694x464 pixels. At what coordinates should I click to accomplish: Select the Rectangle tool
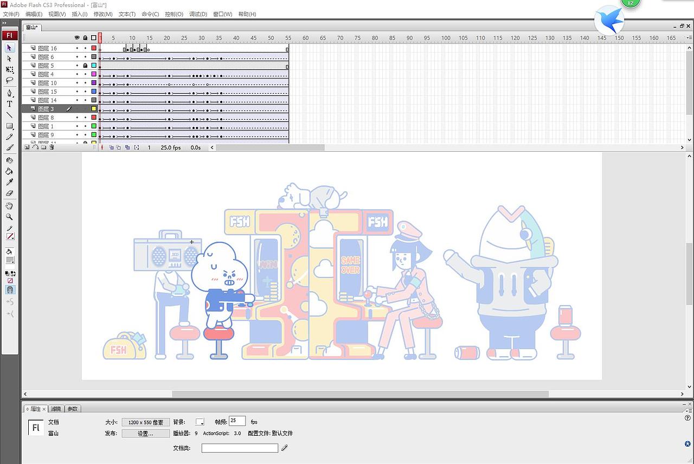pos(9,126)
